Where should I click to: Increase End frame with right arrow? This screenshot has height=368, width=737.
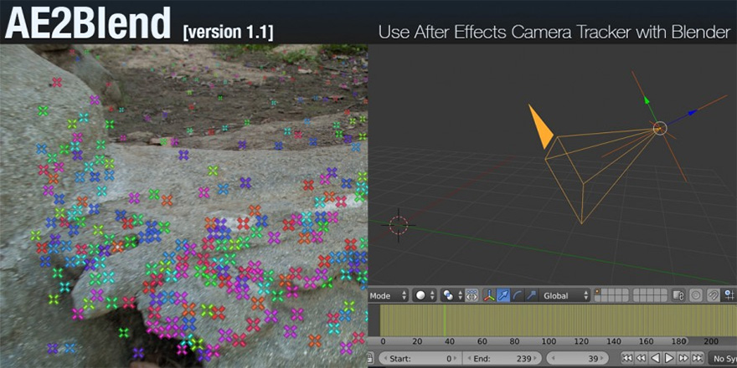[537, 359]
